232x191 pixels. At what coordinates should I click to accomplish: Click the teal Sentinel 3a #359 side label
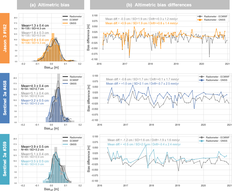click(x=6, y=159)
